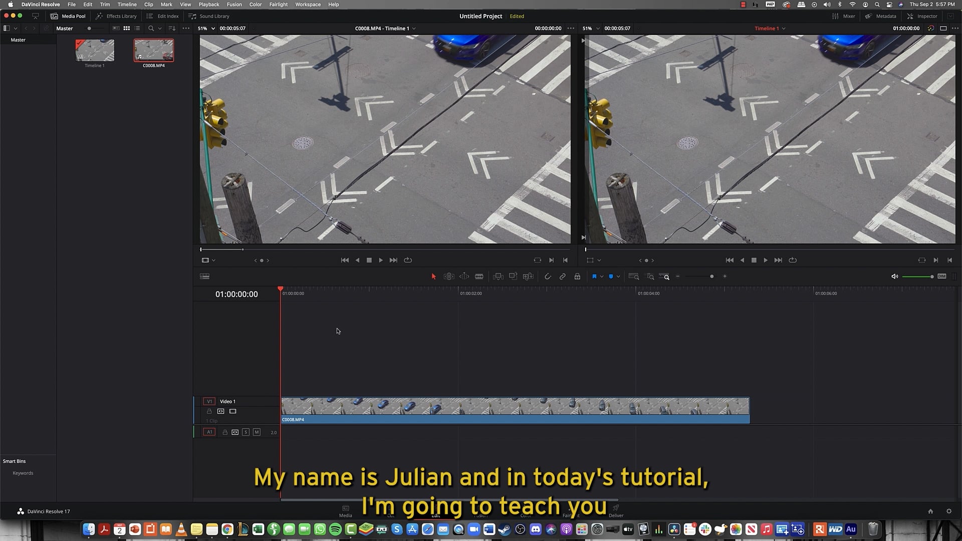
Task: Solo the A1 audio track
Action: [x=246, y=432]
